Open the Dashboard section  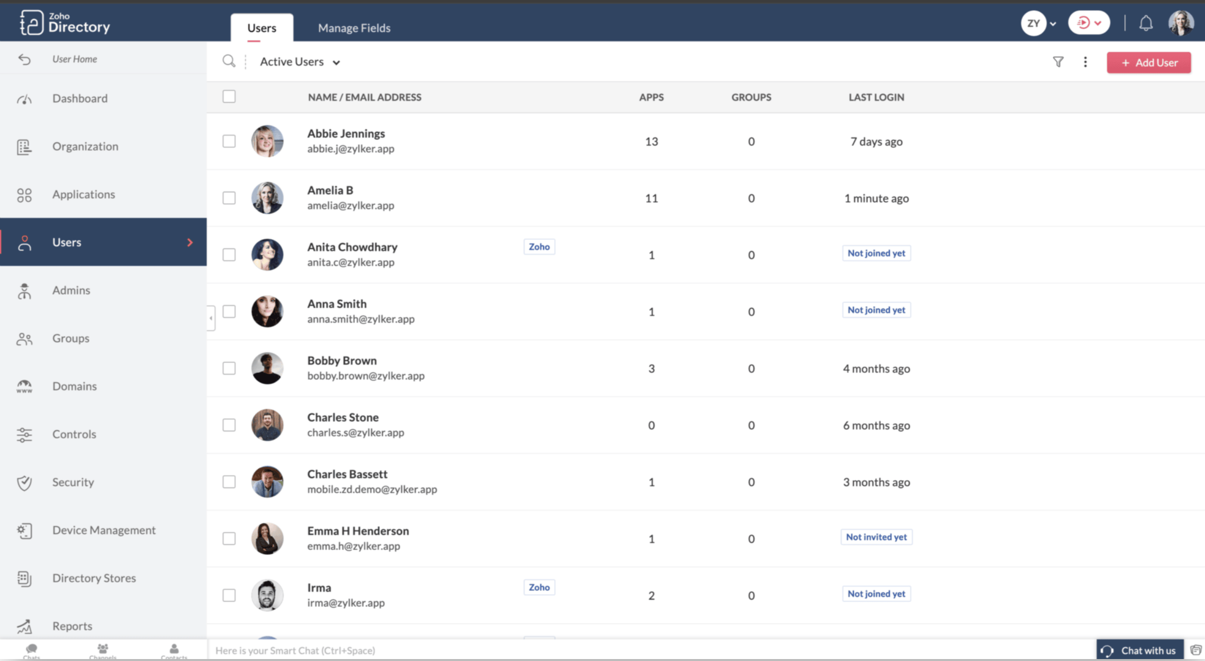click(80, 98)
